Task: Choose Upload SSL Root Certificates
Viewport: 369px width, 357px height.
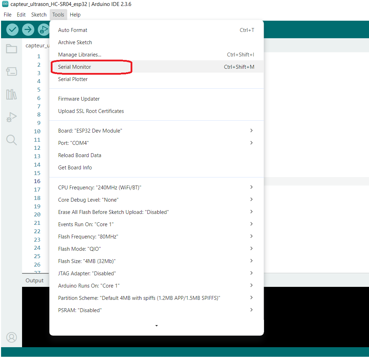Action: coord(156,111)
